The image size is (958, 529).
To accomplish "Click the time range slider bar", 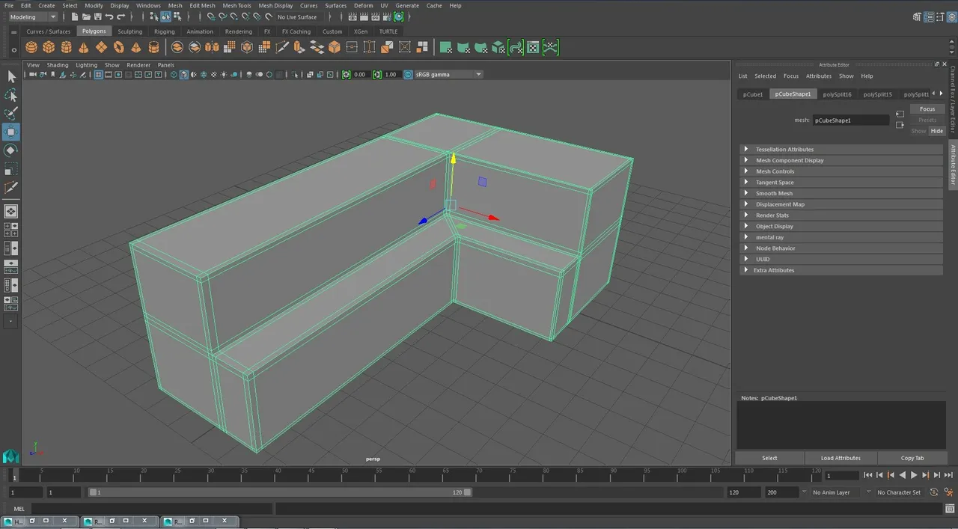I will point(280,492).
